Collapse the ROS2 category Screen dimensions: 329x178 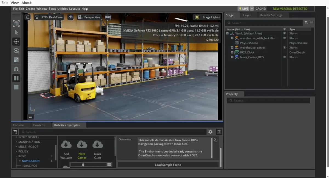(16, 156)
